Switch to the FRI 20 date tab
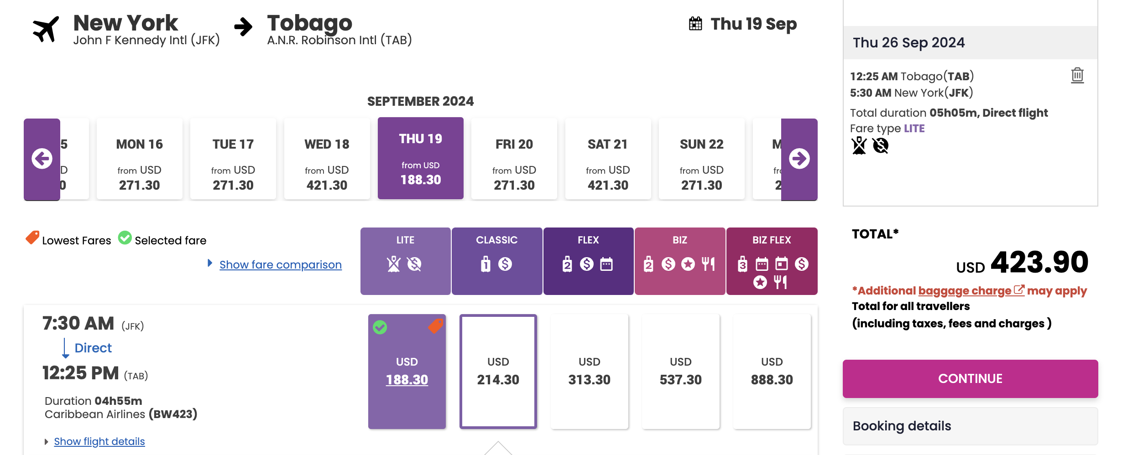The image size is (1138, 455). coord(514,159)
